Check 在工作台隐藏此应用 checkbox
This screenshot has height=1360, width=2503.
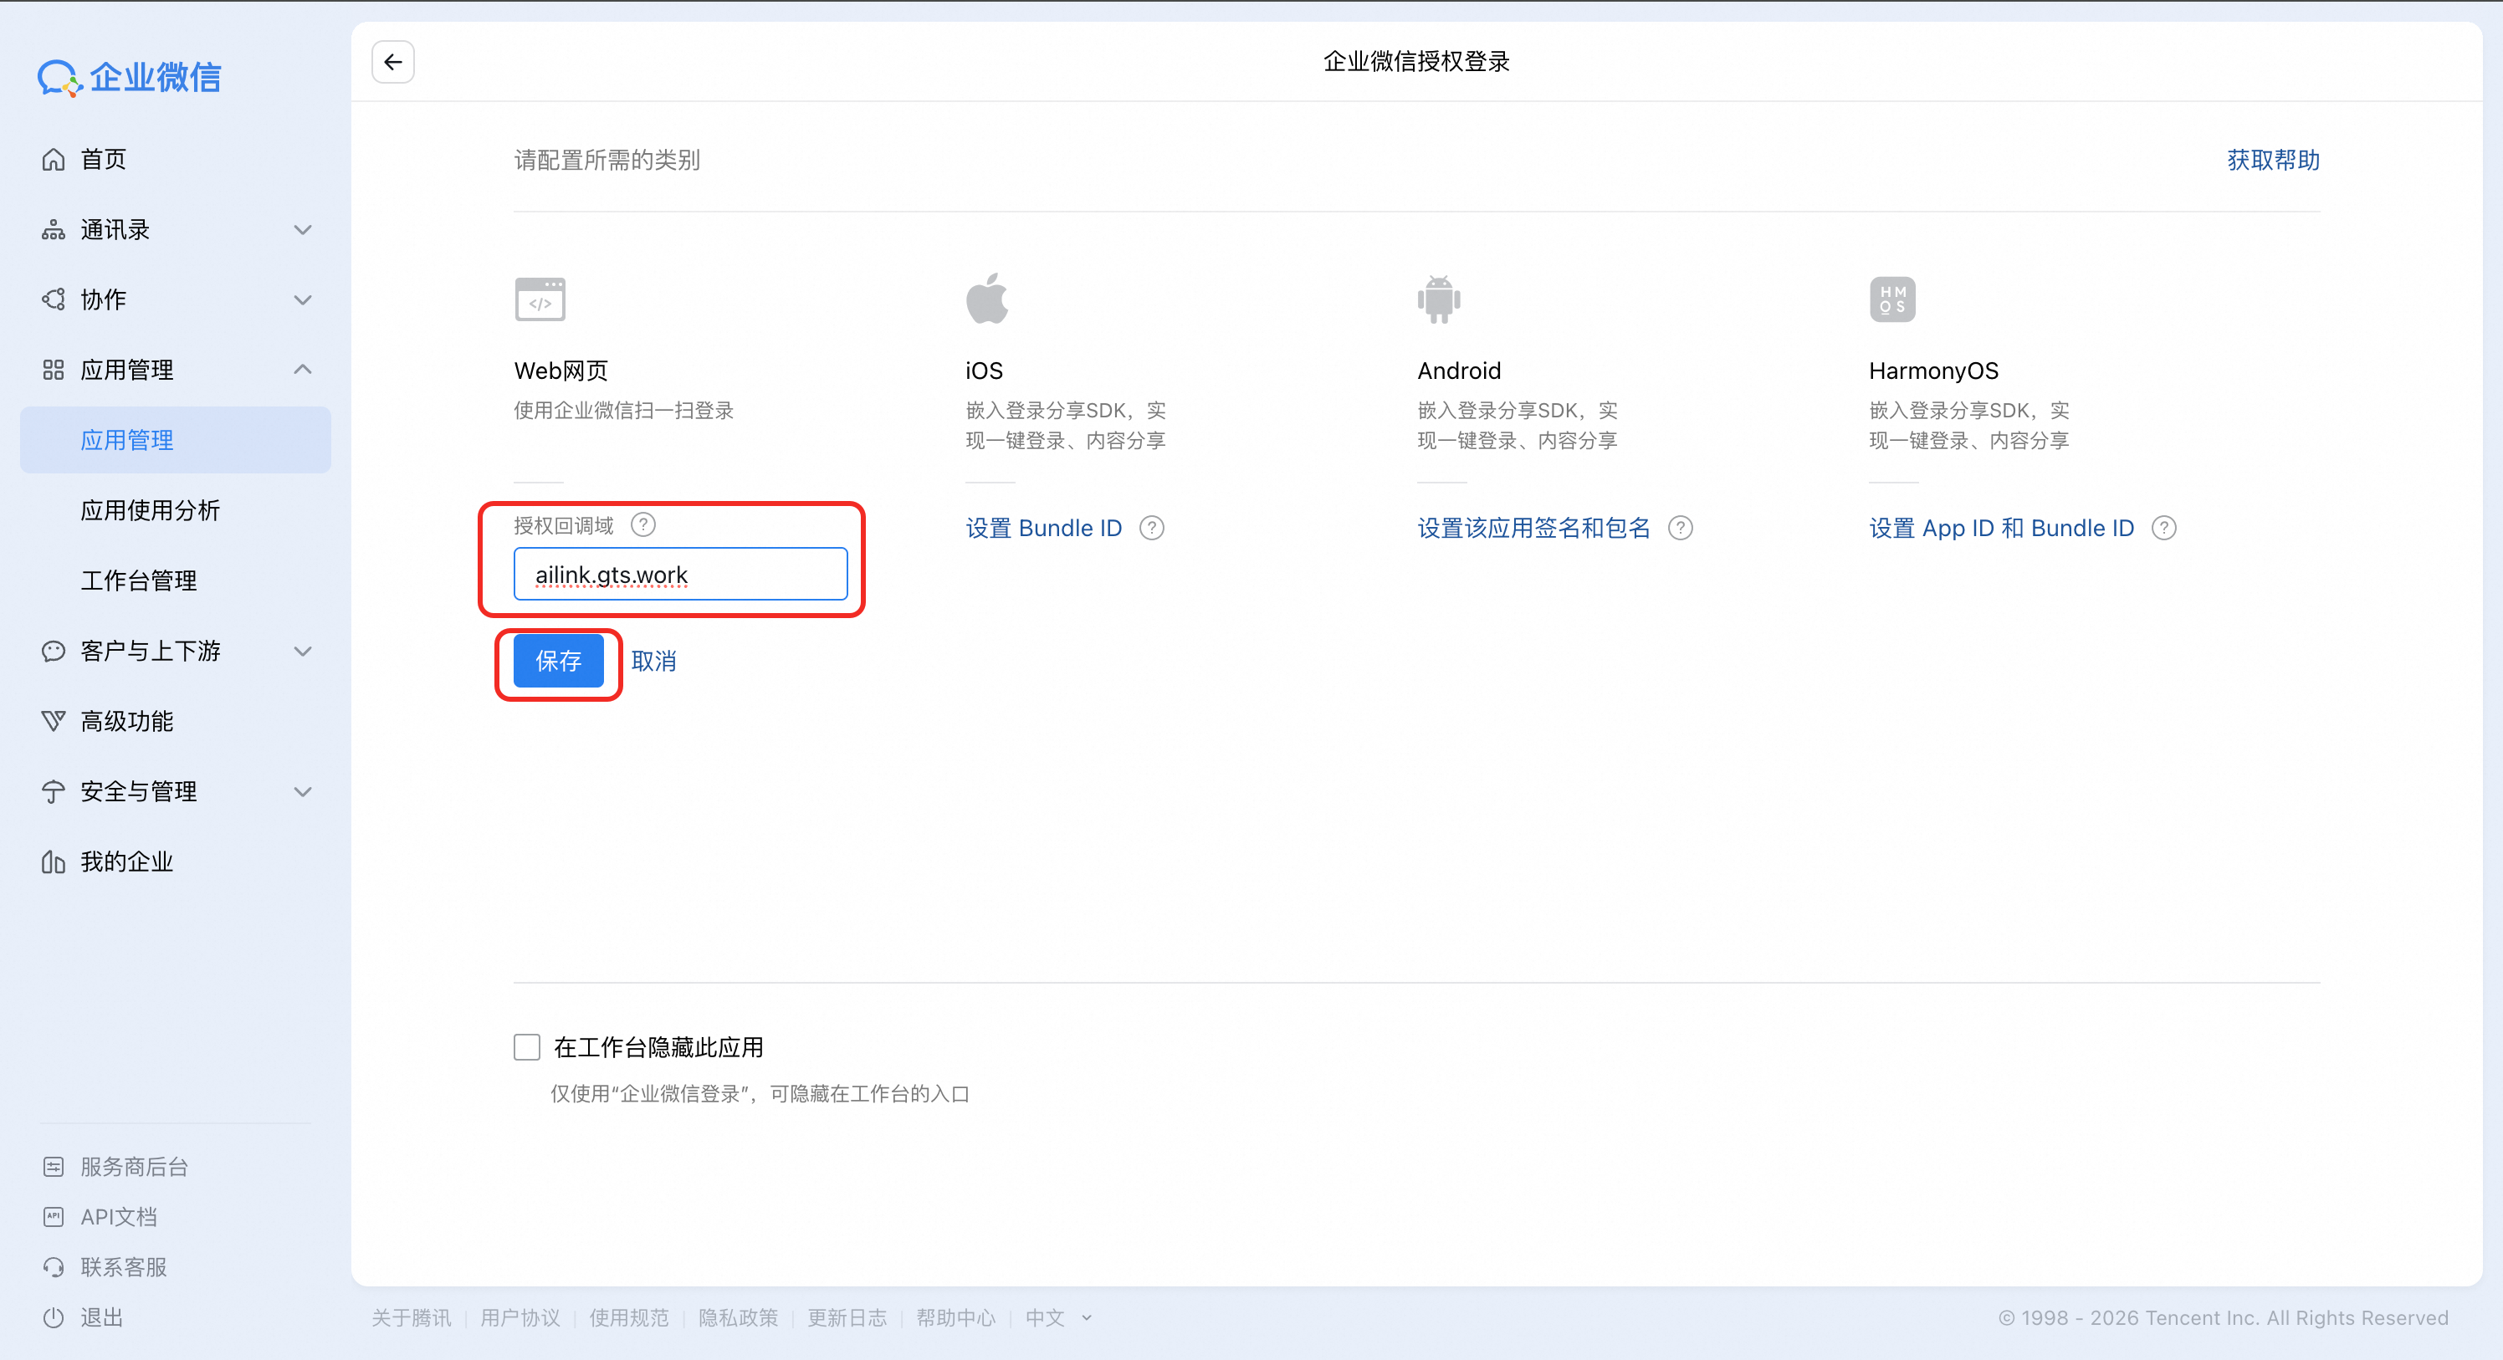527,1046
